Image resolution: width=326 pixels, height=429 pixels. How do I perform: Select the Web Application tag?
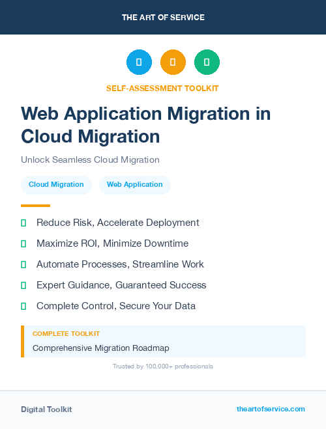135,185
